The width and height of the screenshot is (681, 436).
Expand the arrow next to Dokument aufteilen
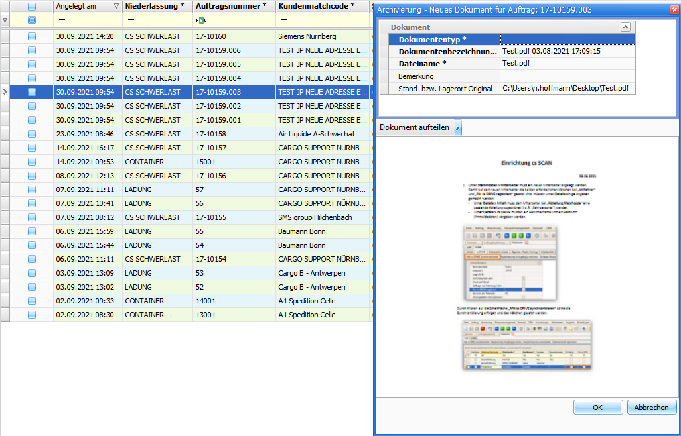458,128
